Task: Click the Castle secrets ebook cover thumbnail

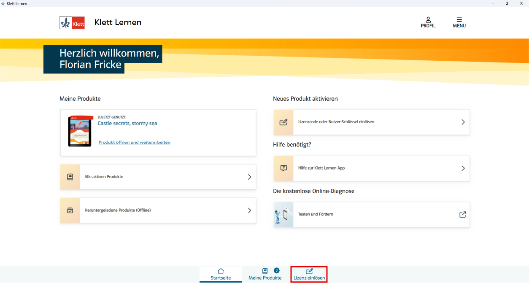Action: click(x=80, y=131)
